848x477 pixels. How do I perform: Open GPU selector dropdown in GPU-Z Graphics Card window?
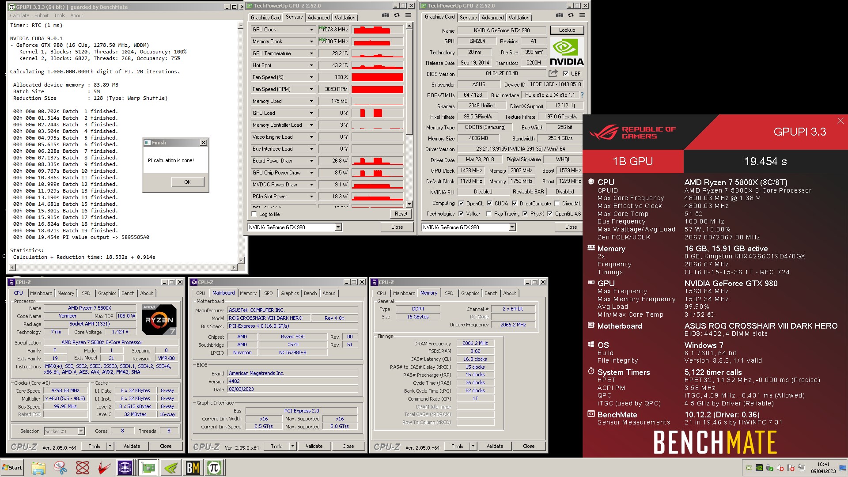click(x=512, y=227)
